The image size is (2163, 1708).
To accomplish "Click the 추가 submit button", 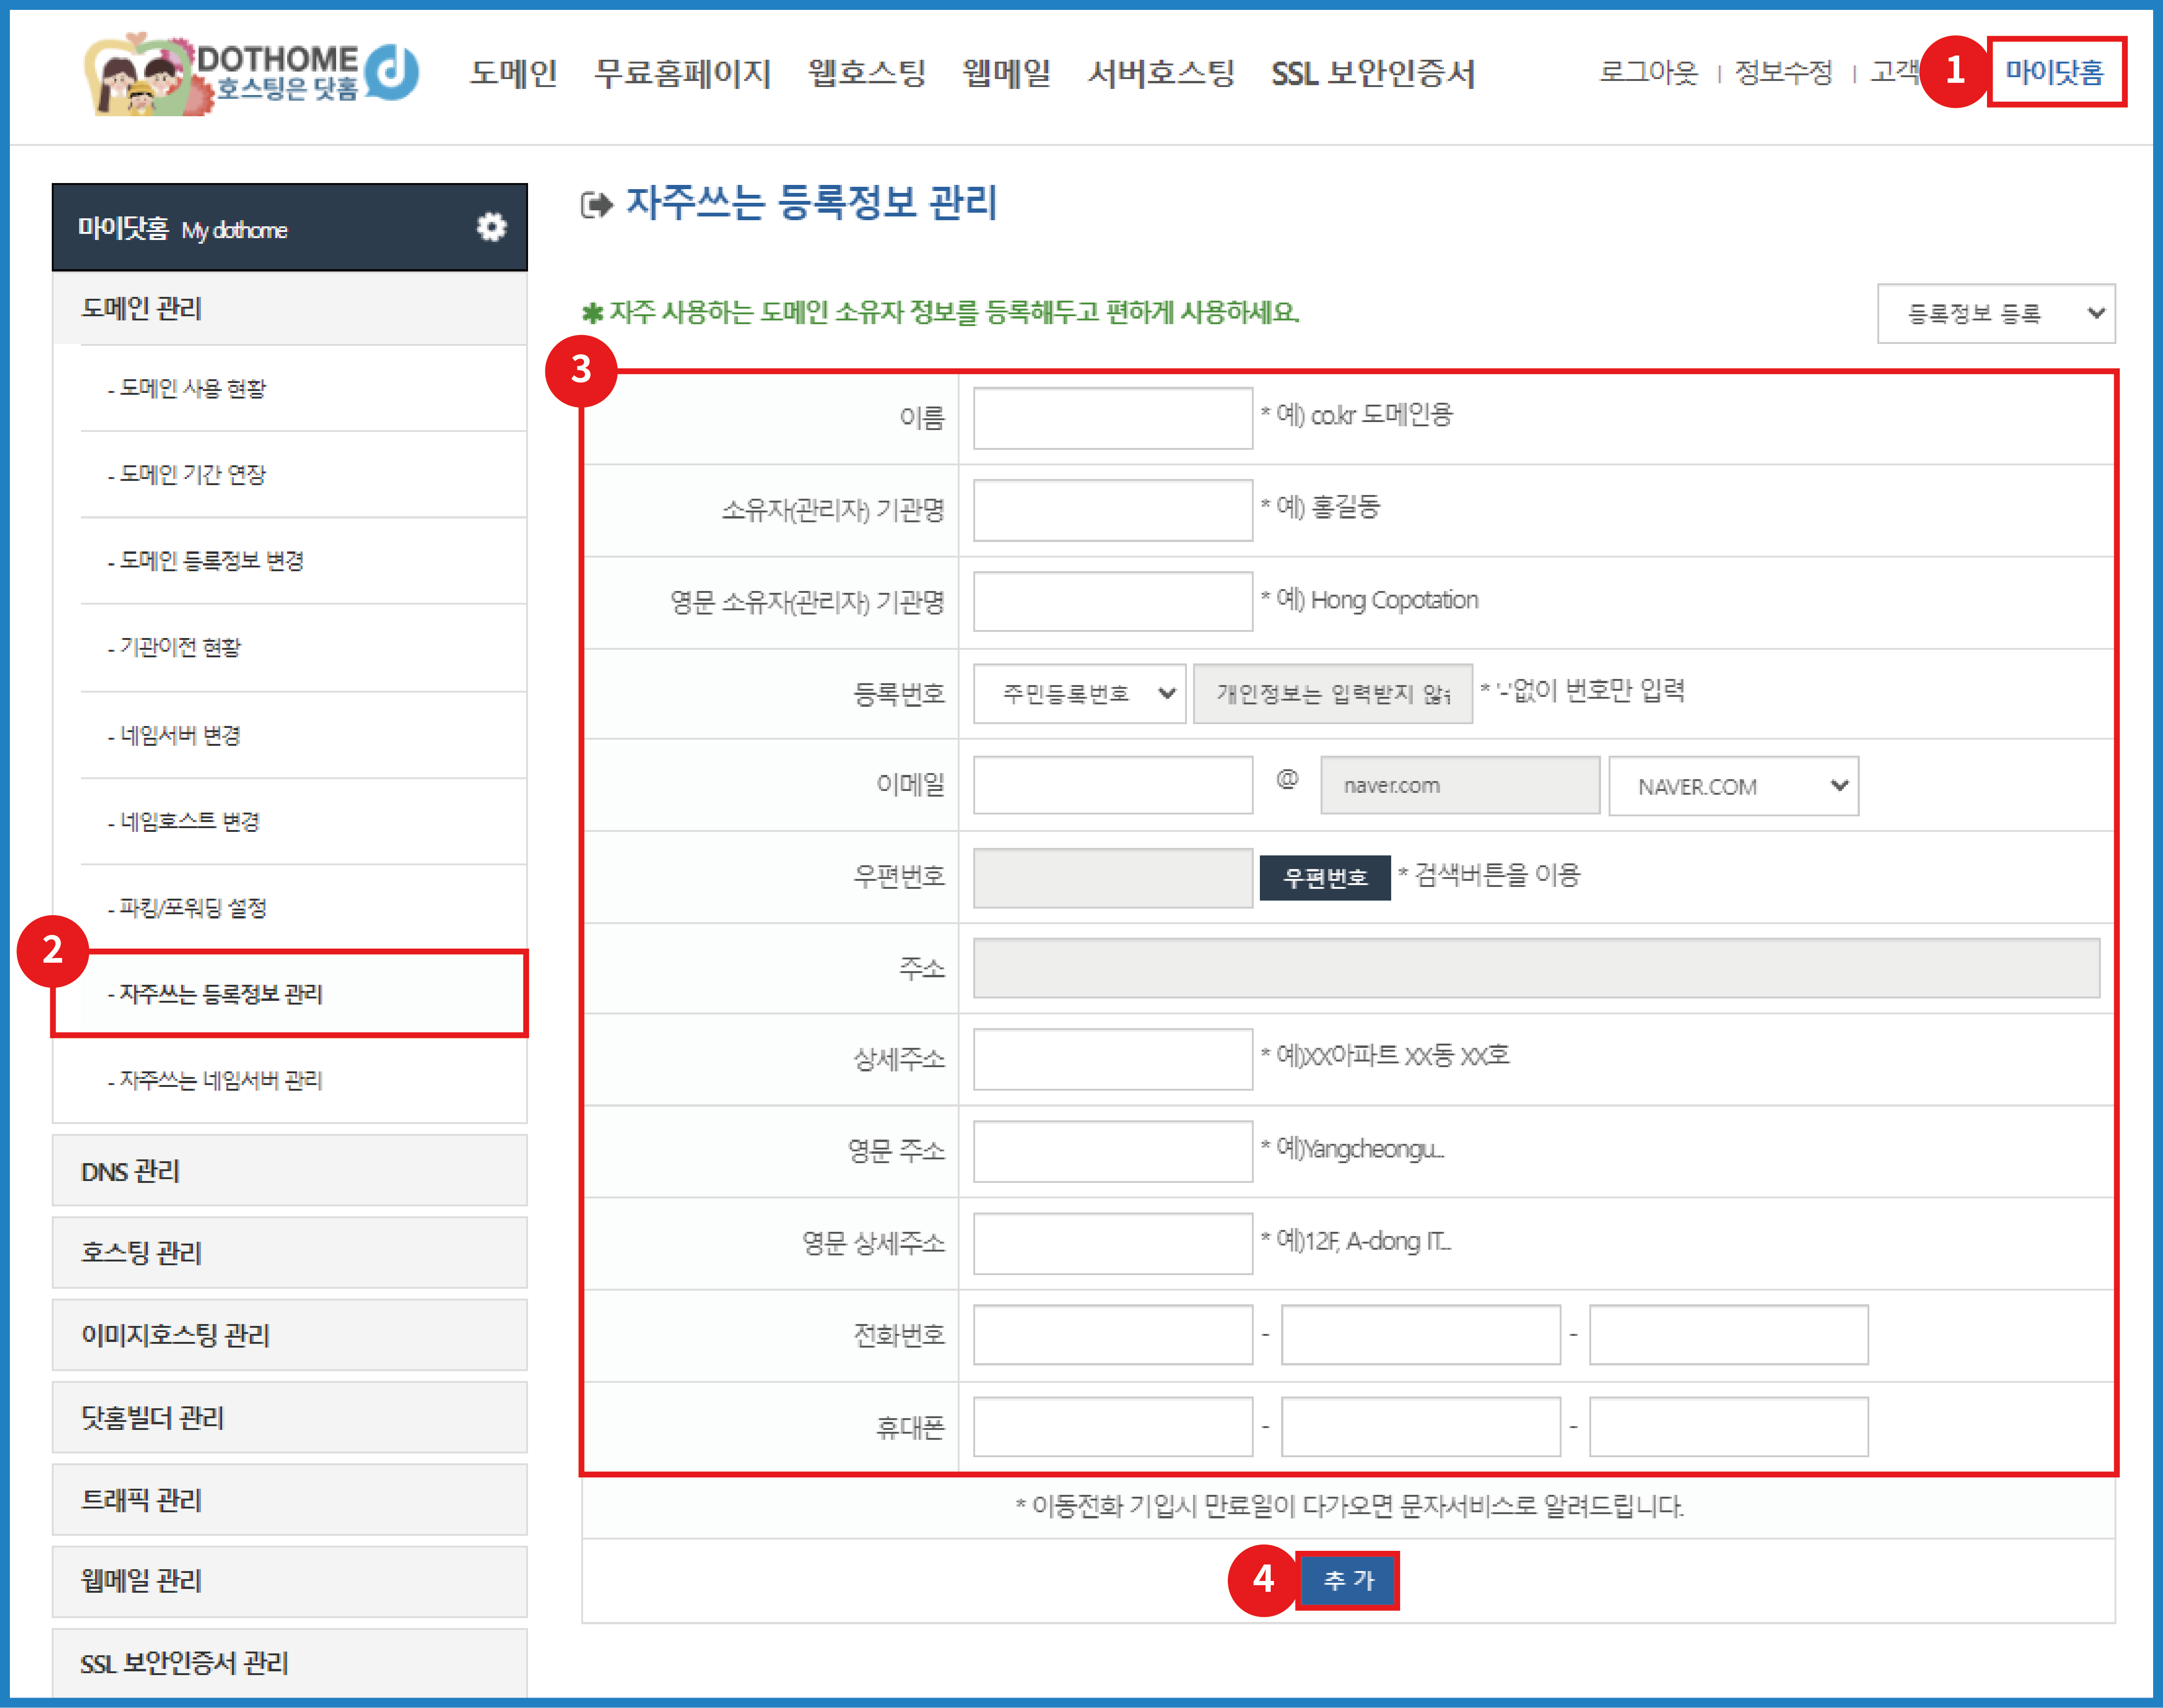I will click(x=1347, y=1580).
